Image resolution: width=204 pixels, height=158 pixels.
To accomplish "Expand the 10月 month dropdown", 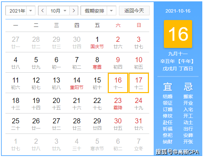I will point(58,11).
